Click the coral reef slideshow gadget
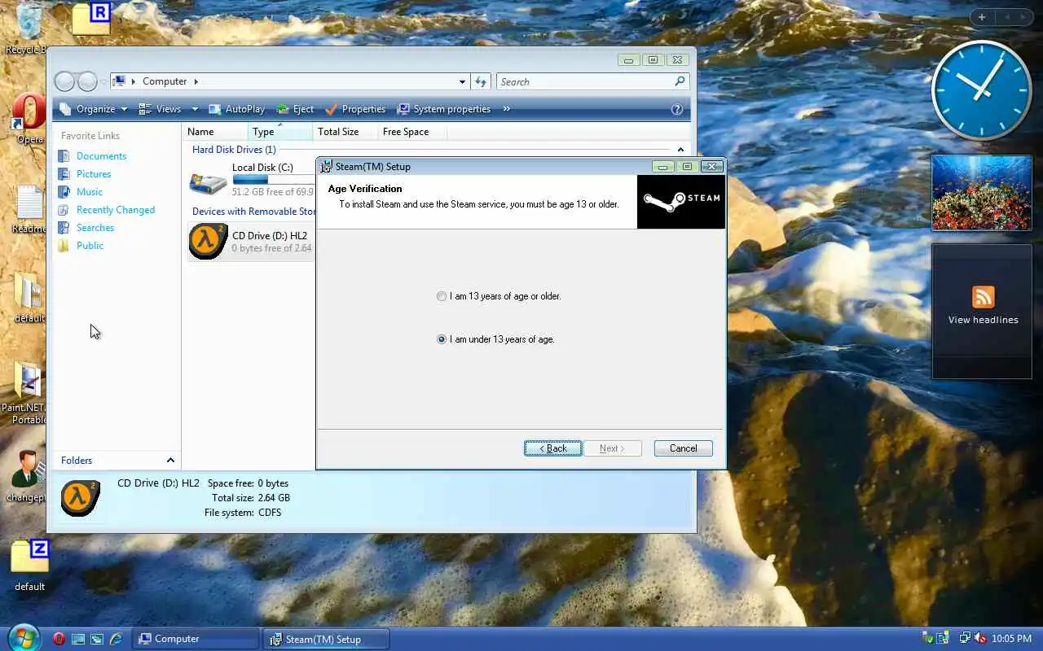Screen dimensions: 1043x651 coord(981,193)
